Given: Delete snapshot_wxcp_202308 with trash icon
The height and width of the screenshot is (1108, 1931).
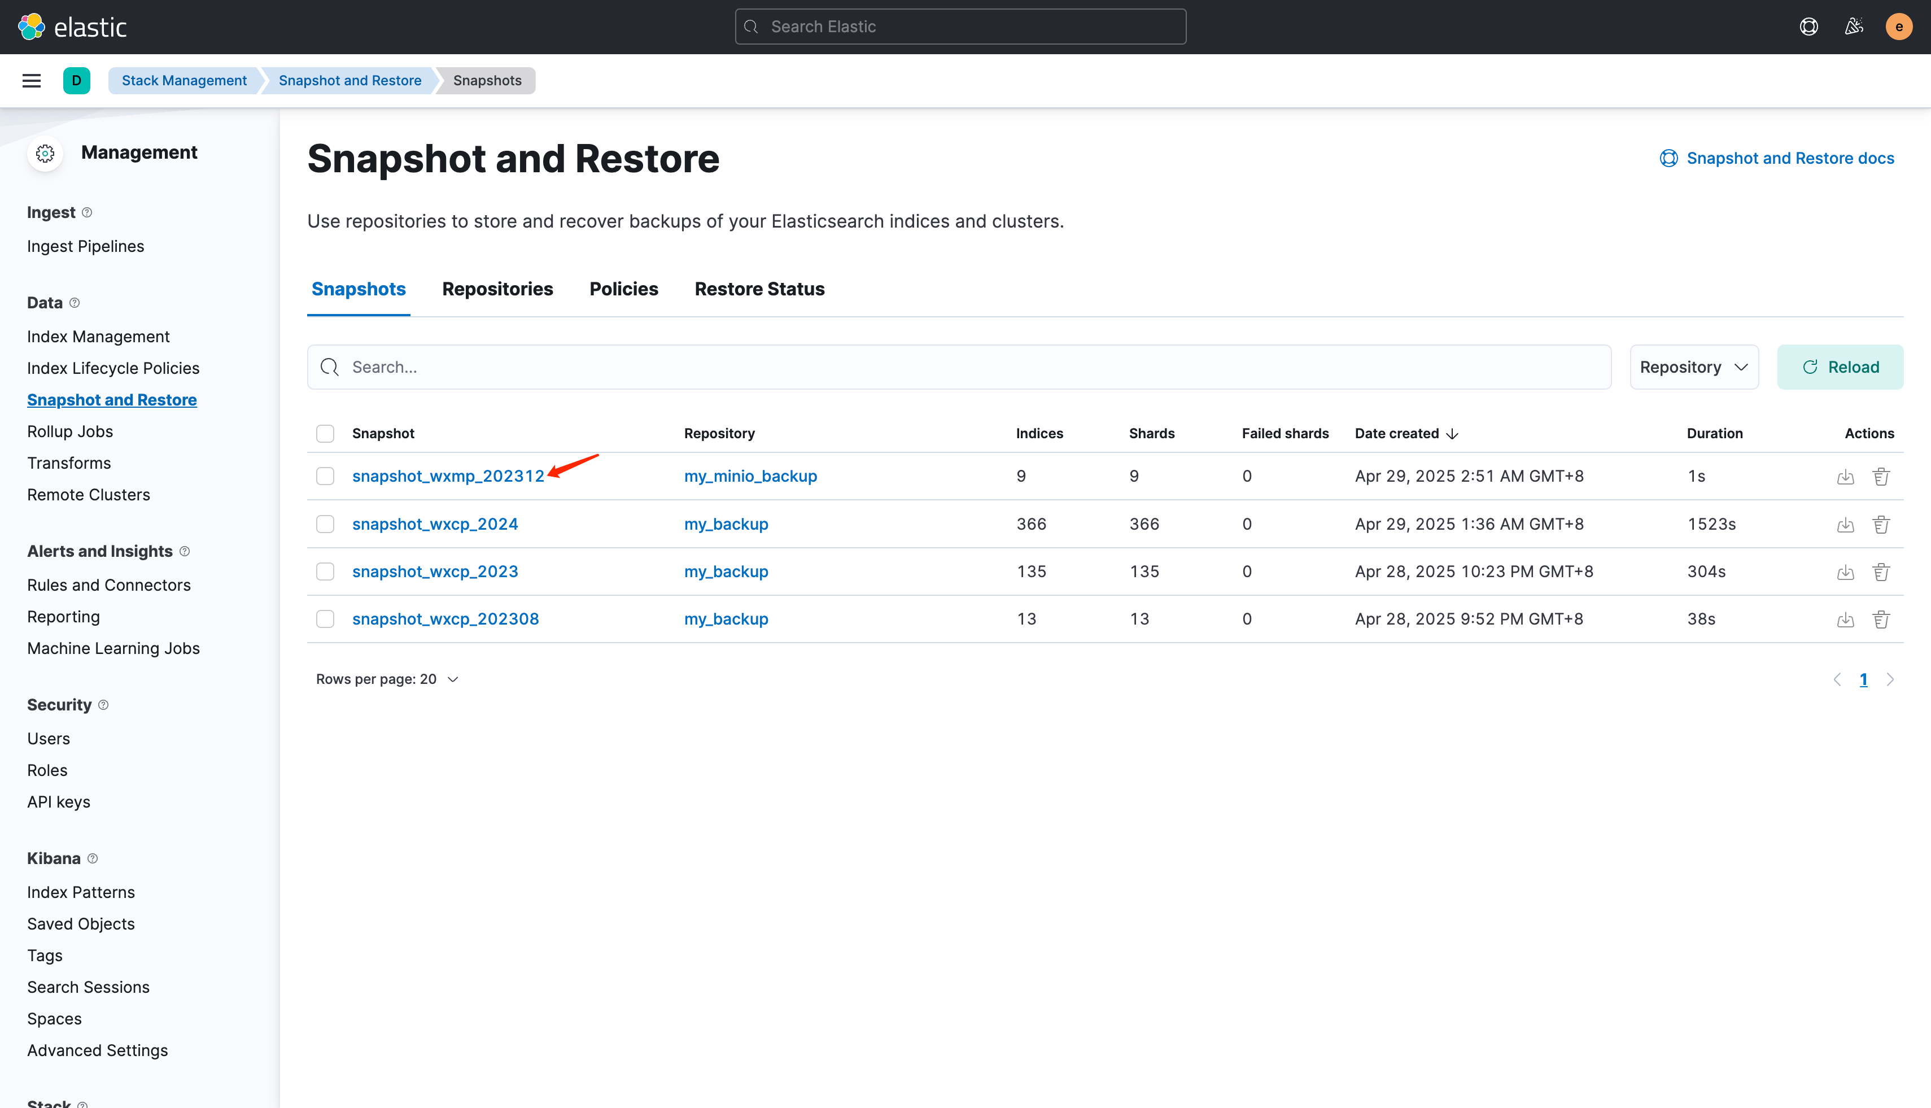Looking at the screenshot, I should [x=1881, y=620].
